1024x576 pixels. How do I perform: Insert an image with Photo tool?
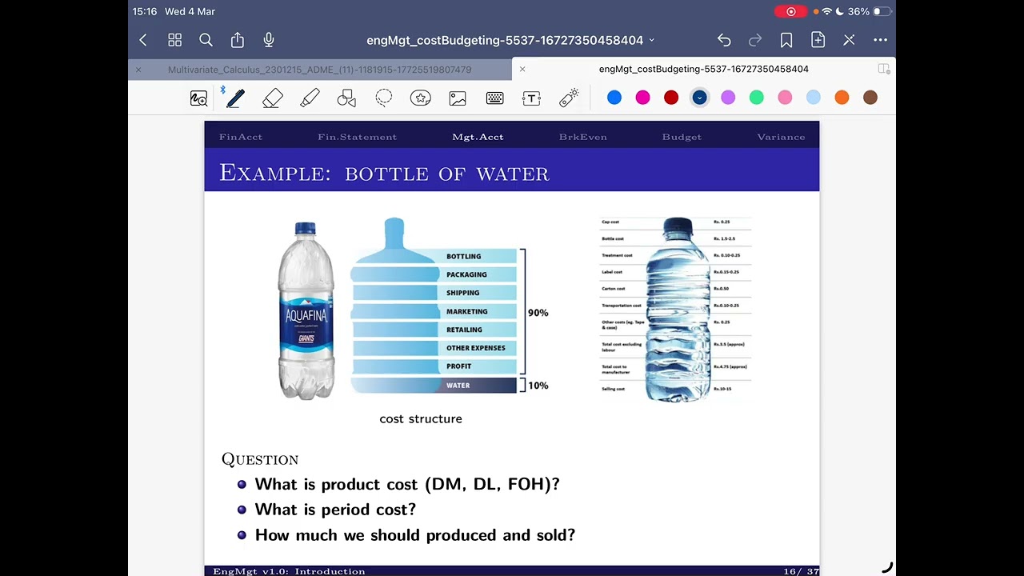458,98
